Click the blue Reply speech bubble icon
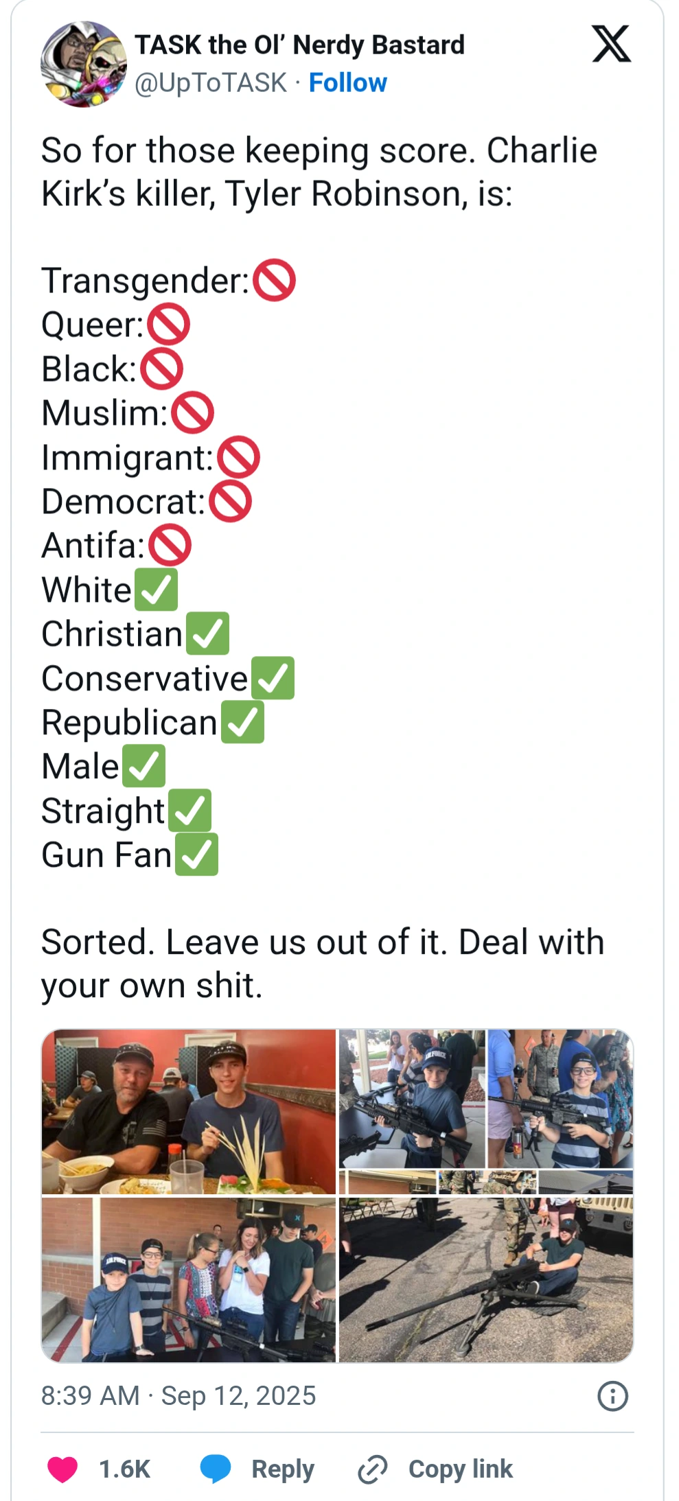Image resolution: width=679 pixels, height=1501 pixels. [216, 1469]
